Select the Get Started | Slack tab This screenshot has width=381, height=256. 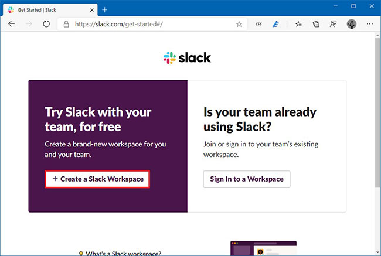[x=50, y=10]
